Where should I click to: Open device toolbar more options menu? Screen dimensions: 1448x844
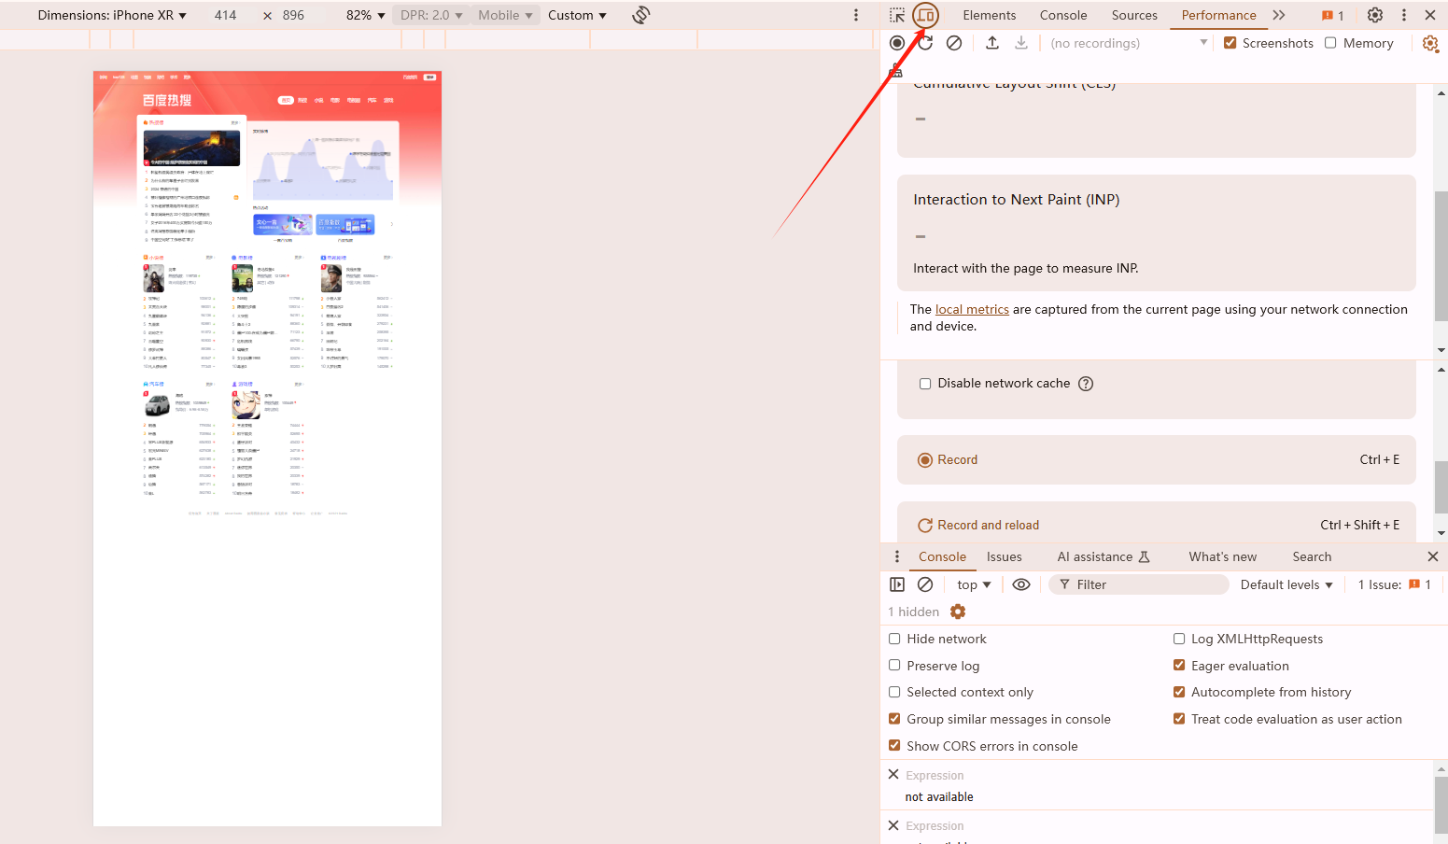(856, 15)
